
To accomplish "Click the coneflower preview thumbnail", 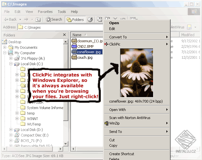I will (137, 73).
